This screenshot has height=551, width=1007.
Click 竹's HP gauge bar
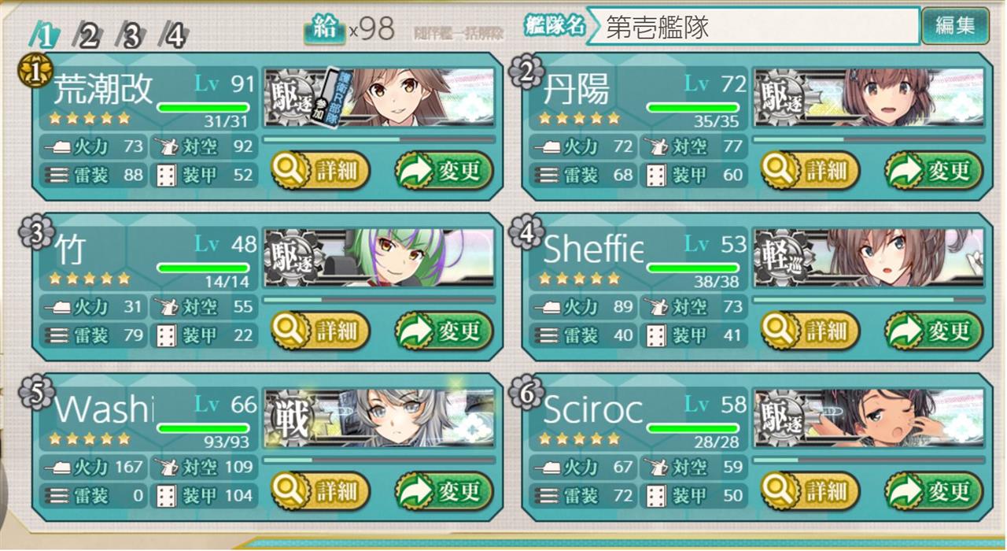click(204, 268)
